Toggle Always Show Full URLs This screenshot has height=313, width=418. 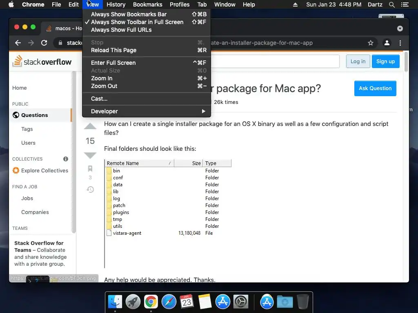[147, 30]
